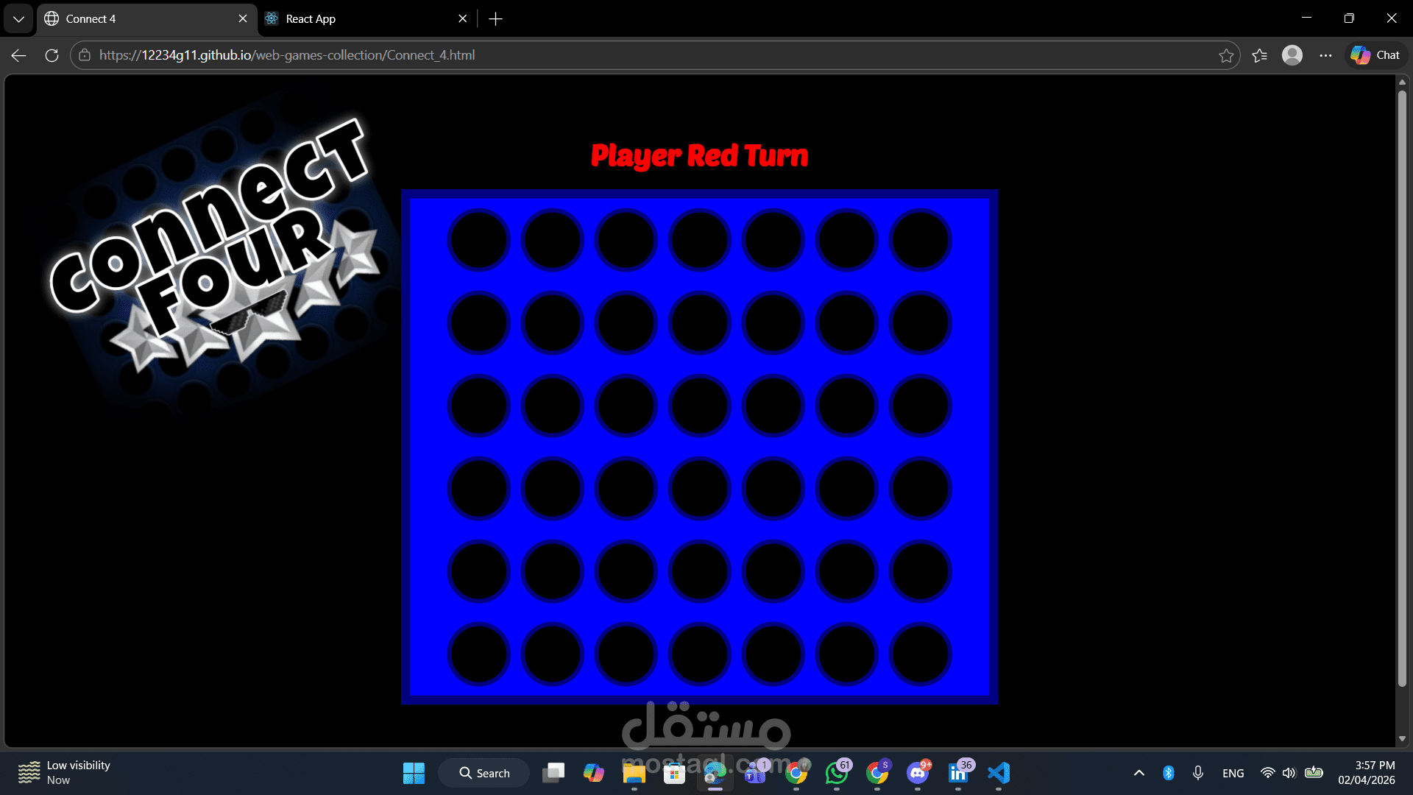View site info via lock icon
Image resolution: width=1413 pixels, height=795 pixels.
pyautogui.click(x=85, y=55)
